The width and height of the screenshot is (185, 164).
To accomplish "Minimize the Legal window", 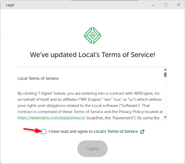I will click(153, 5).
